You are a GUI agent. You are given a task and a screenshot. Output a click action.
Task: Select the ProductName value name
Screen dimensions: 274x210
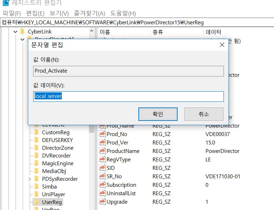point(123,151)
